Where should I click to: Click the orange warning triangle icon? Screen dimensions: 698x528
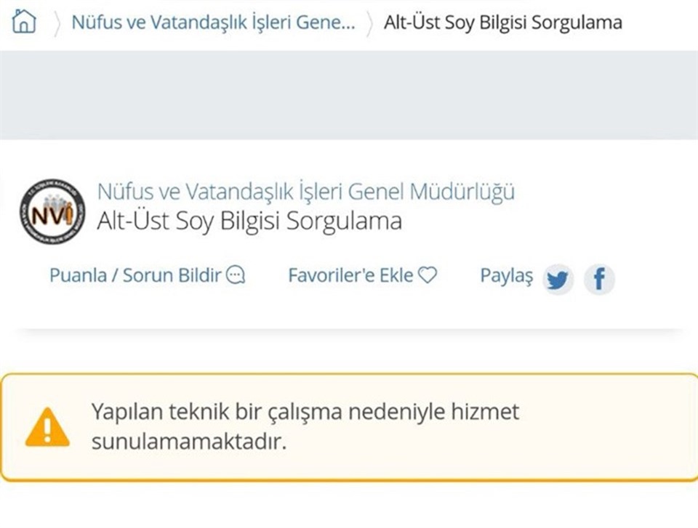[x=47, y=427]
